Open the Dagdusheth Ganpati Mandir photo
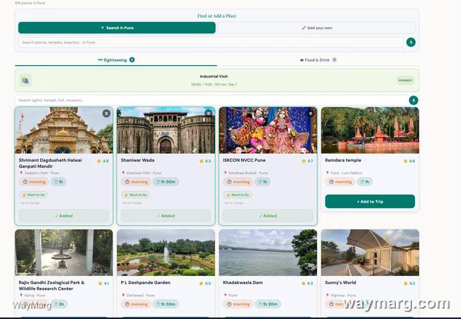Image resolution: width=461 pixels, height=319 pixels. (64, 130)
